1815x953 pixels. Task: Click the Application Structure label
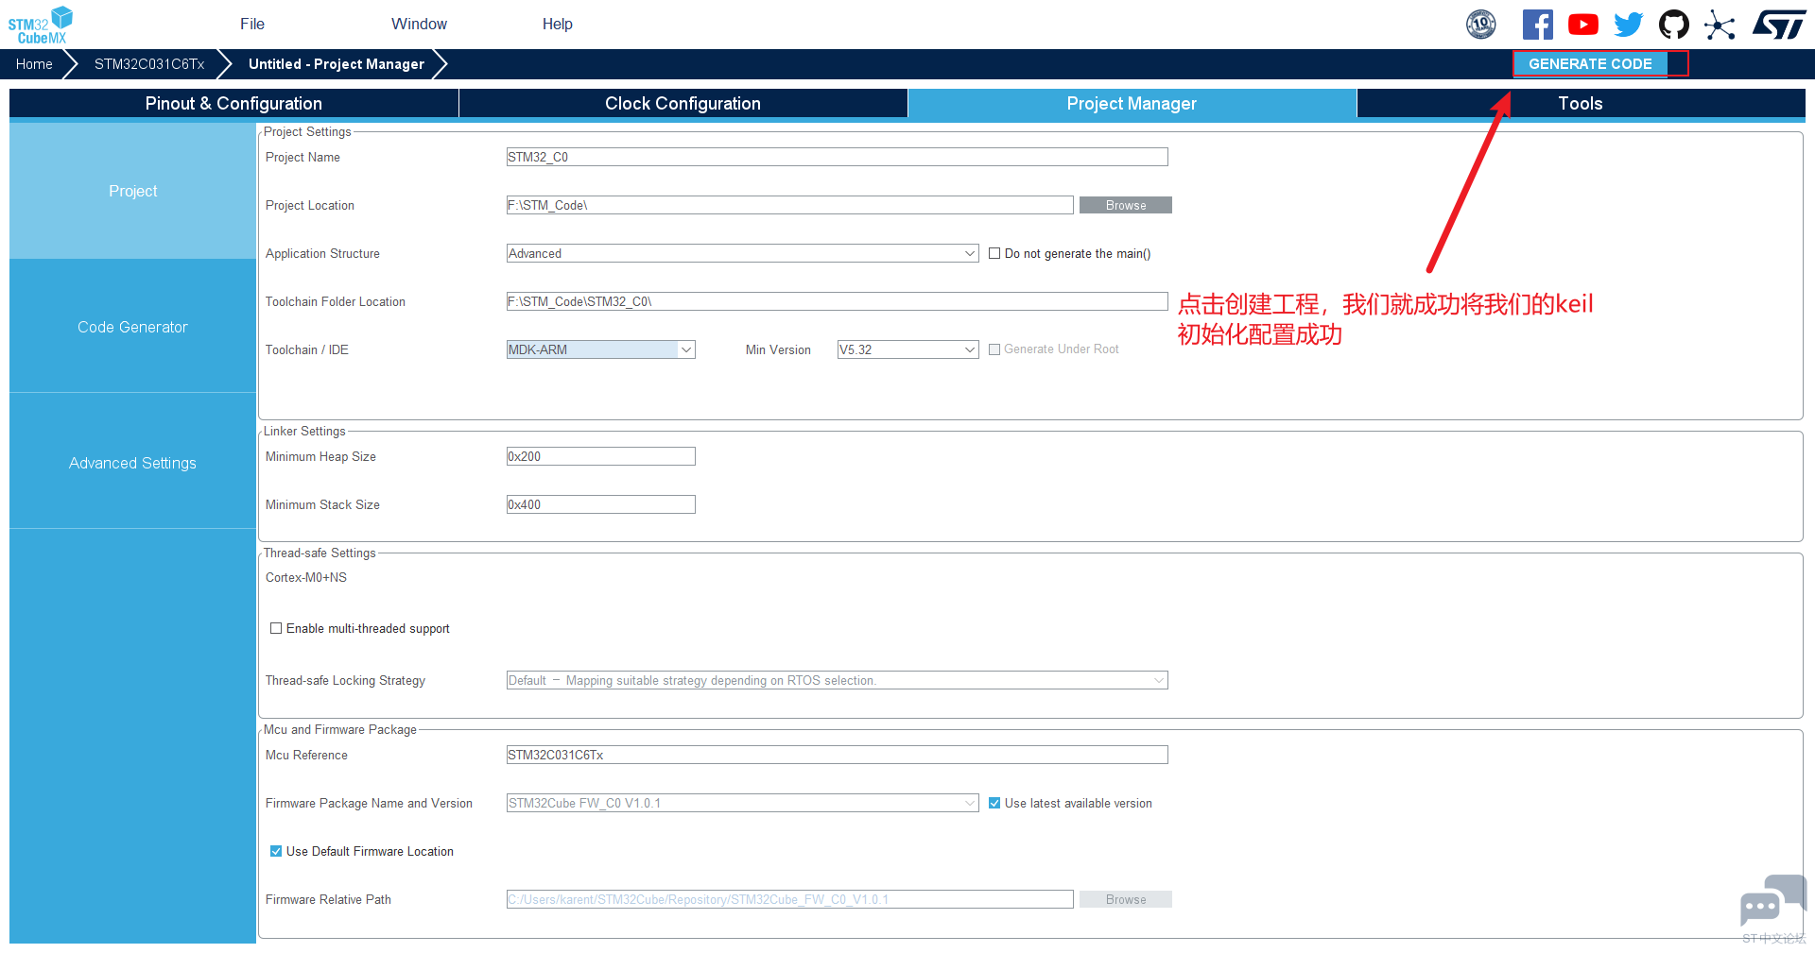pos(322,253)
